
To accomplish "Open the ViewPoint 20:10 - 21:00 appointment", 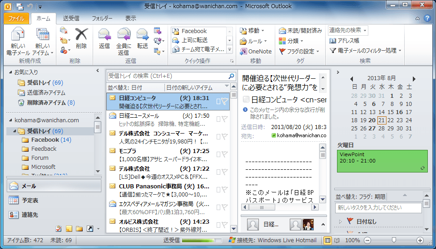I will point(382,161).
